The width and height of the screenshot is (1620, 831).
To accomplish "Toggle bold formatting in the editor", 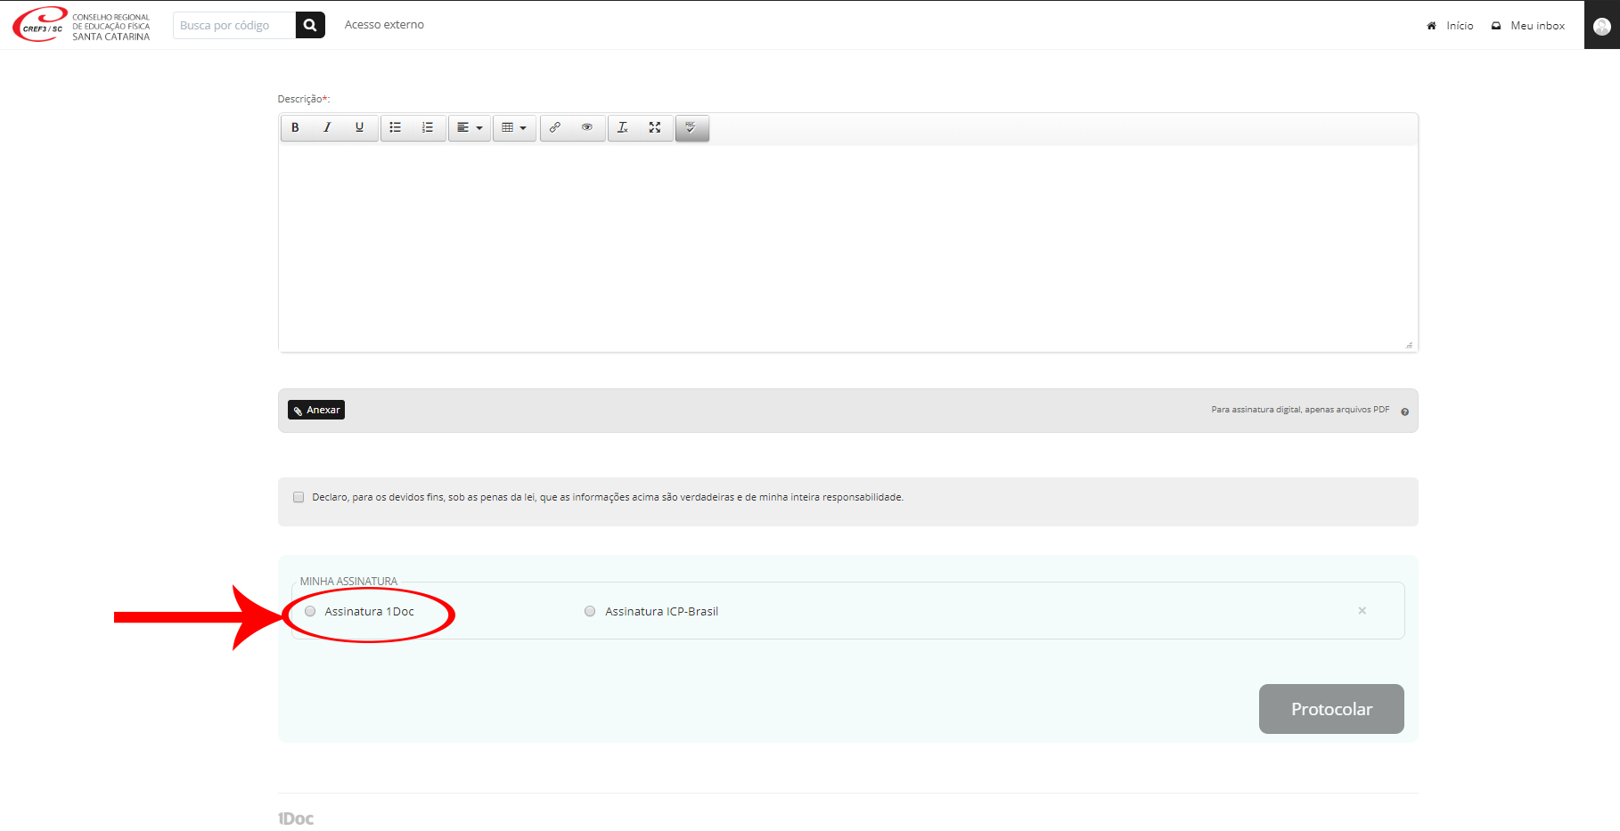I will [x=295, y=127].
